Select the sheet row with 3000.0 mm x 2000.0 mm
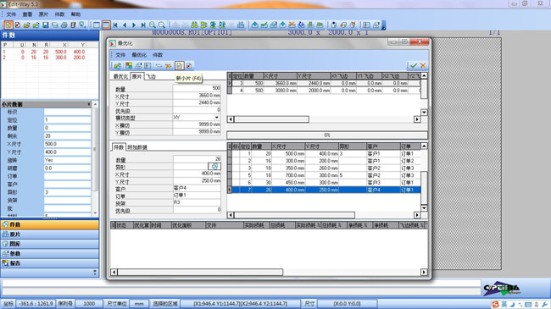This screenshot has height=309, width=551. [324, 91]
